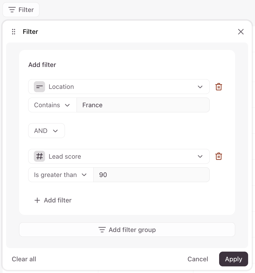The height and width of the screenshot is (273, 255).
Task: Click the Clear all link
Action: [24, 259]
